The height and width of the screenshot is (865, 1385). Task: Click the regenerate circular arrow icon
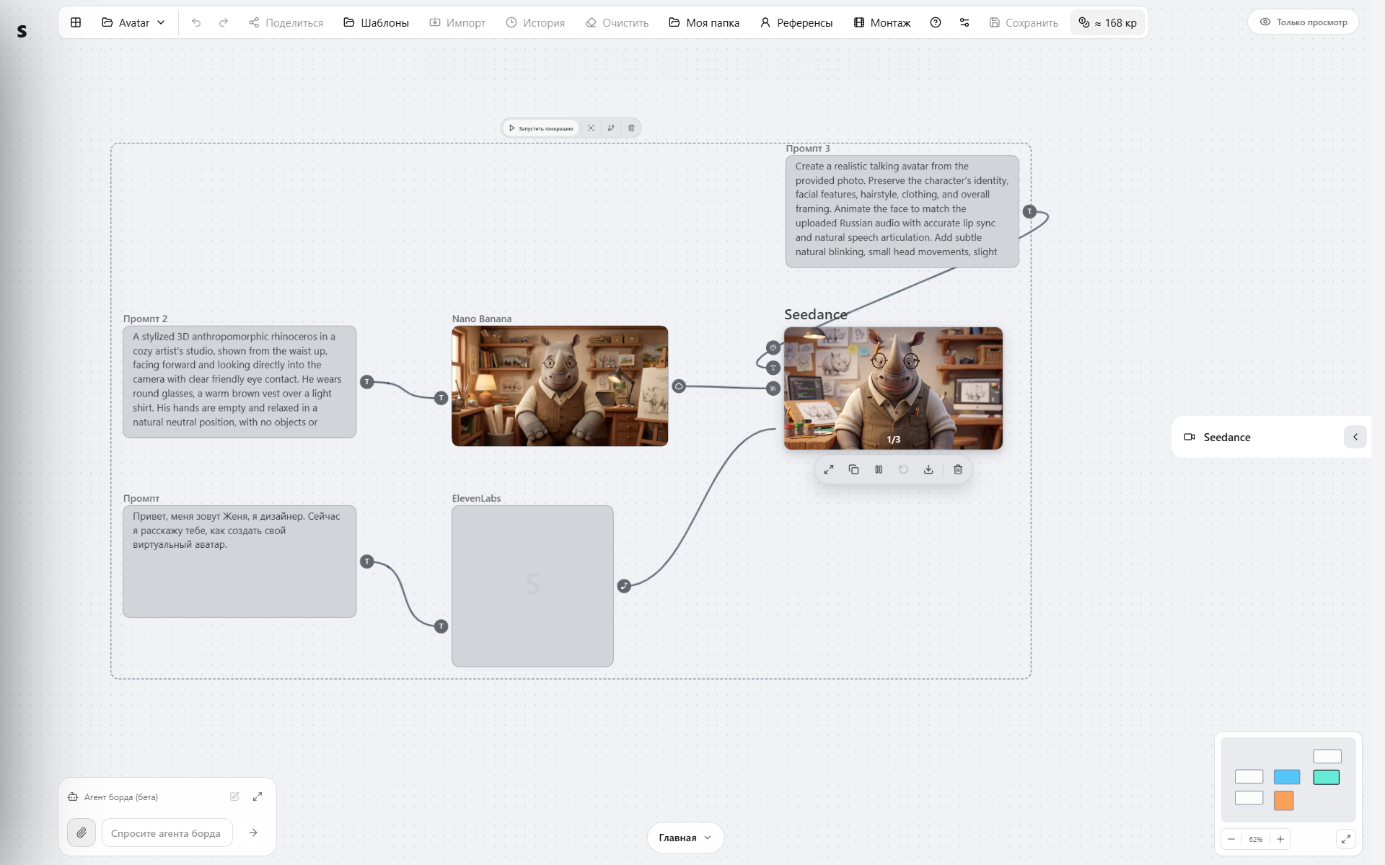(x=903, y=469)
